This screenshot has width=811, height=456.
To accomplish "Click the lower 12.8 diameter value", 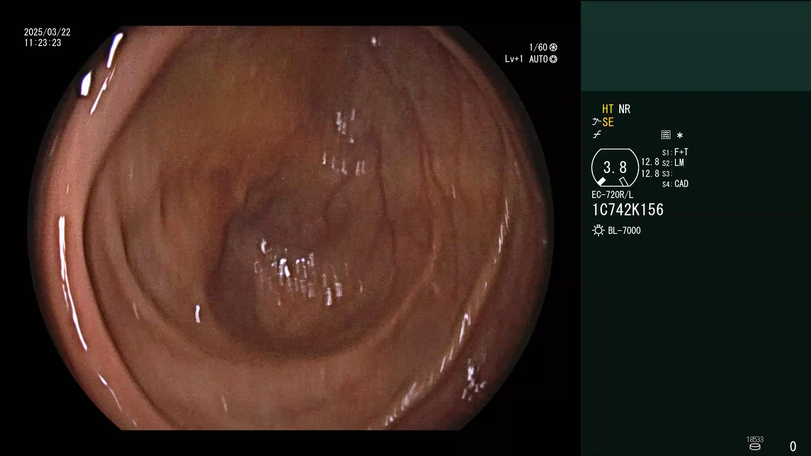I will coord(650,174).
